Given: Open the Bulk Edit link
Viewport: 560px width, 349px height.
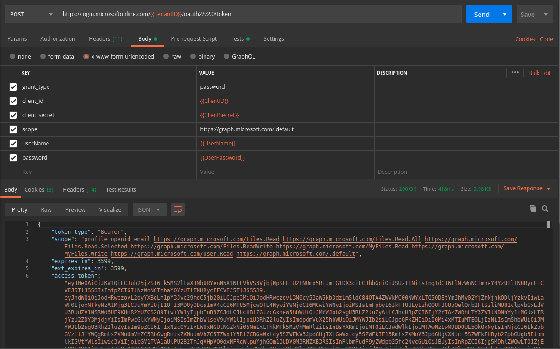Looking at the screenshot, I should (539, 73).
